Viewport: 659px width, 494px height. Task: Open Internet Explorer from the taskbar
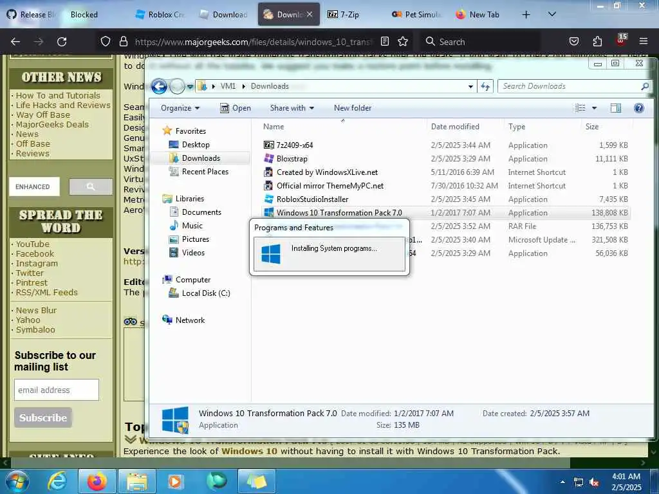(x=57, y=481)
